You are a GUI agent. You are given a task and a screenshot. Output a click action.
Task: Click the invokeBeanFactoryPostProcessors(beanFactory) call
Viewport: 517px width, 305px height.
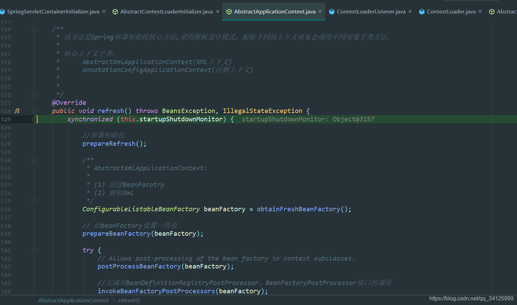pyautogui.click(x=183, y=291)
